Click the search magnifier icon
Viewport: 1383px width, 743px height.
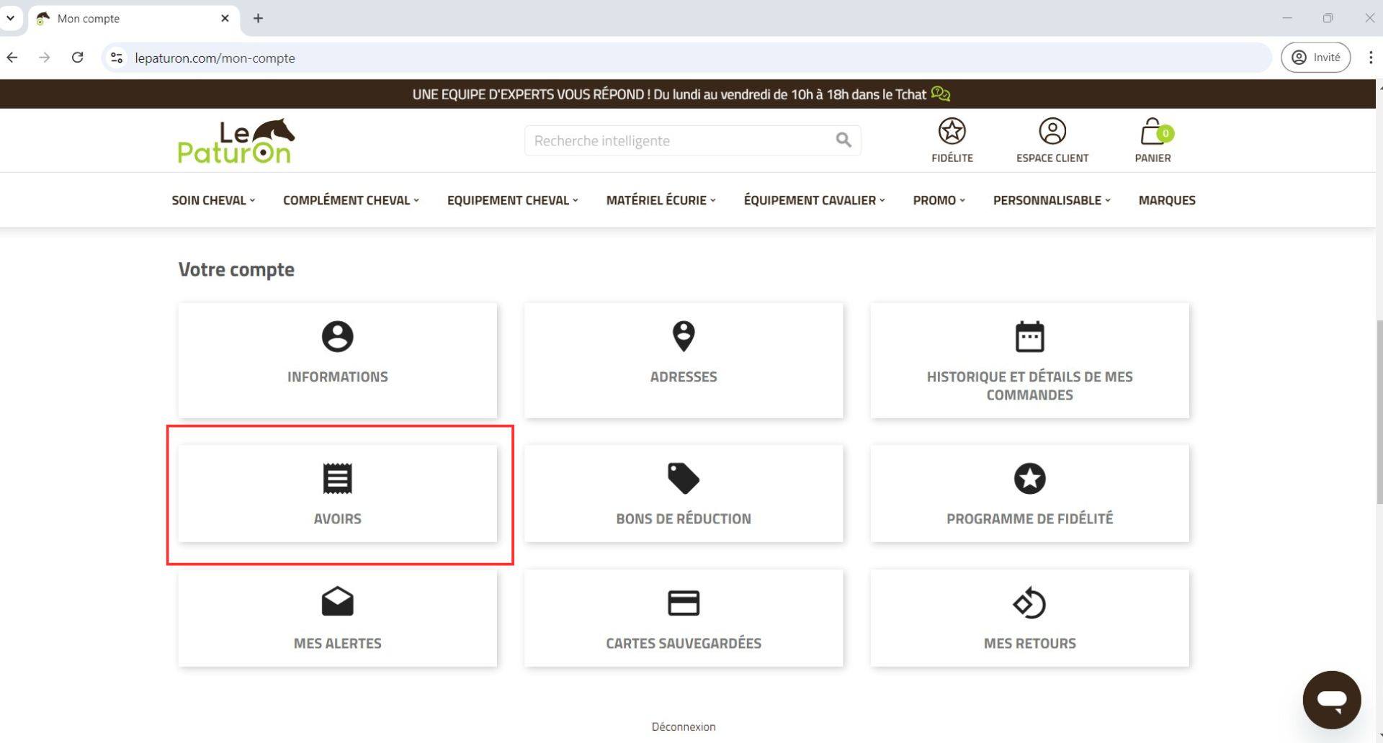(843, 140)
